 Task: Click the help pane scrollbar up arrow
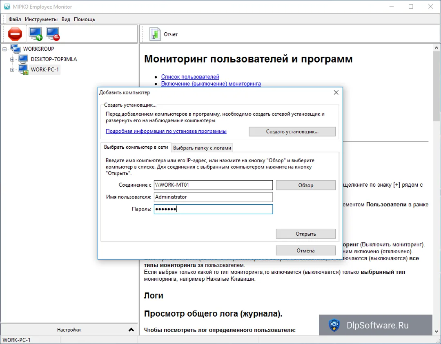click(x=436, y=48)
